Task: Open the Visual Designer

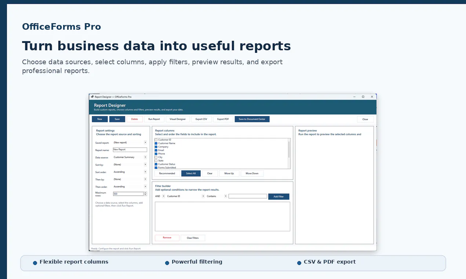Action: tap(178, 119)
